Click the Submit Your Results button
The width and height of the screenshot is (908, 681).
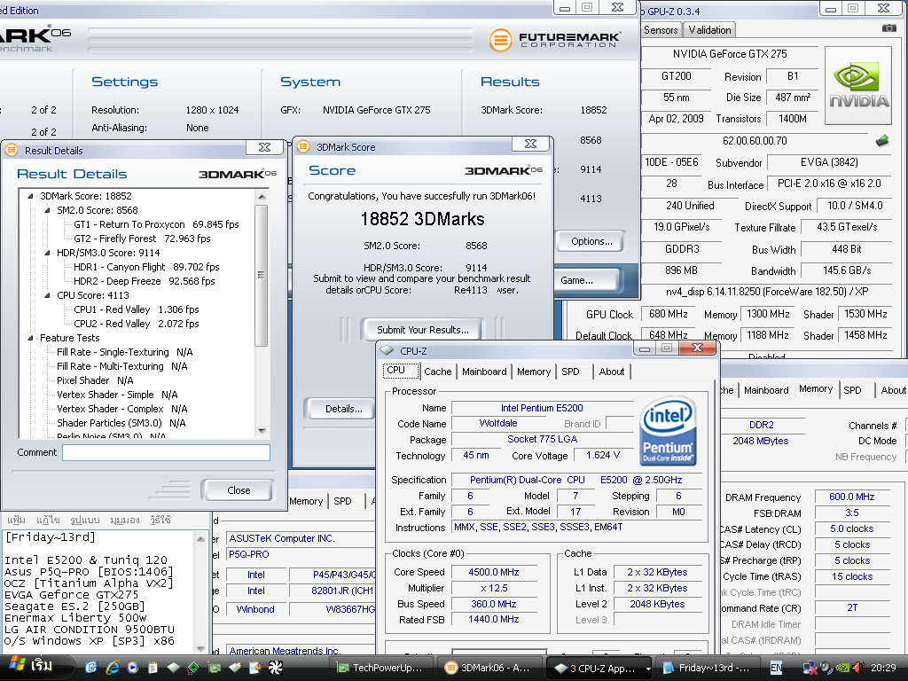[x=423, y=330]
